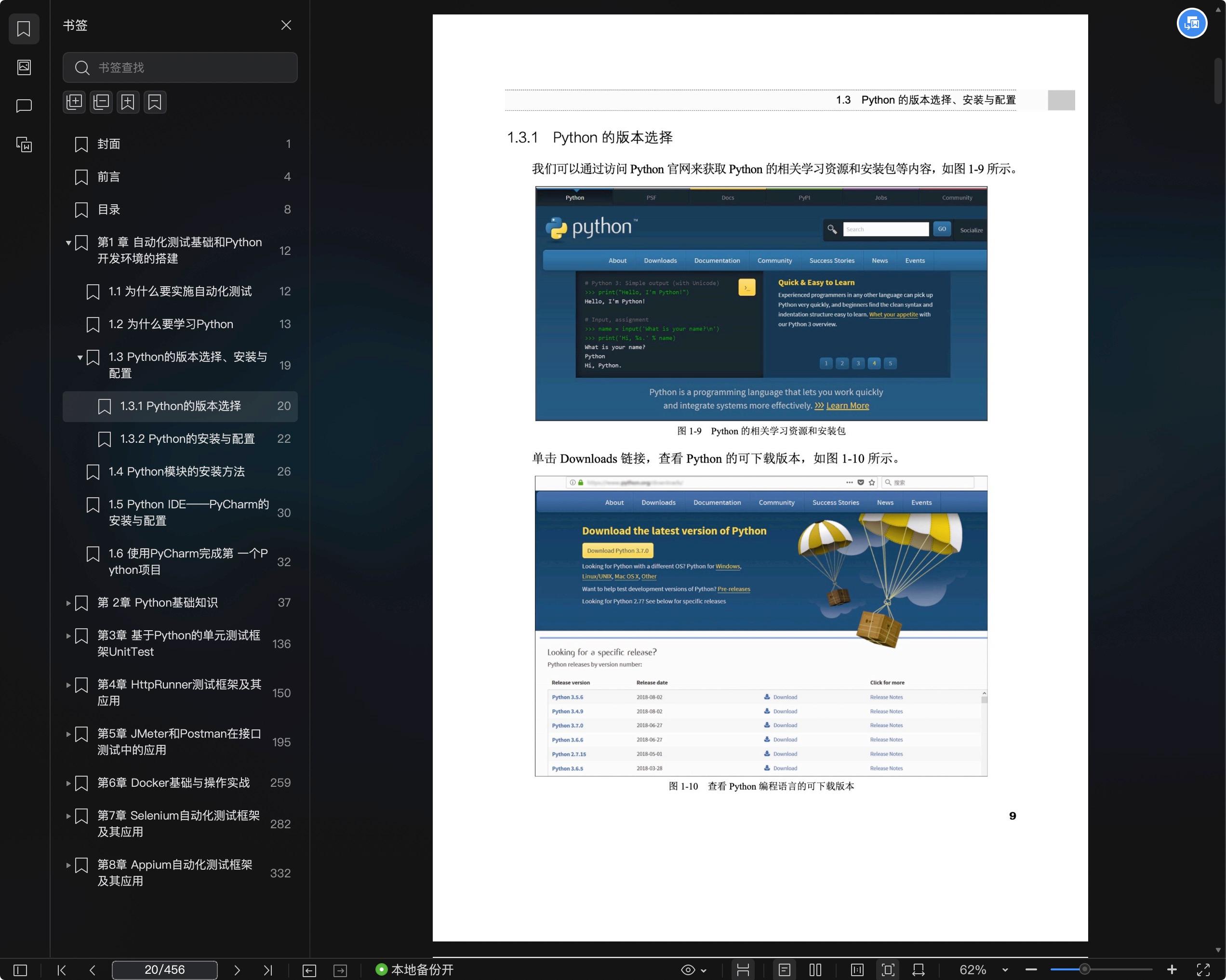Click the bookmark search field
Viewport: 1226px width, 980px height.
180,67
